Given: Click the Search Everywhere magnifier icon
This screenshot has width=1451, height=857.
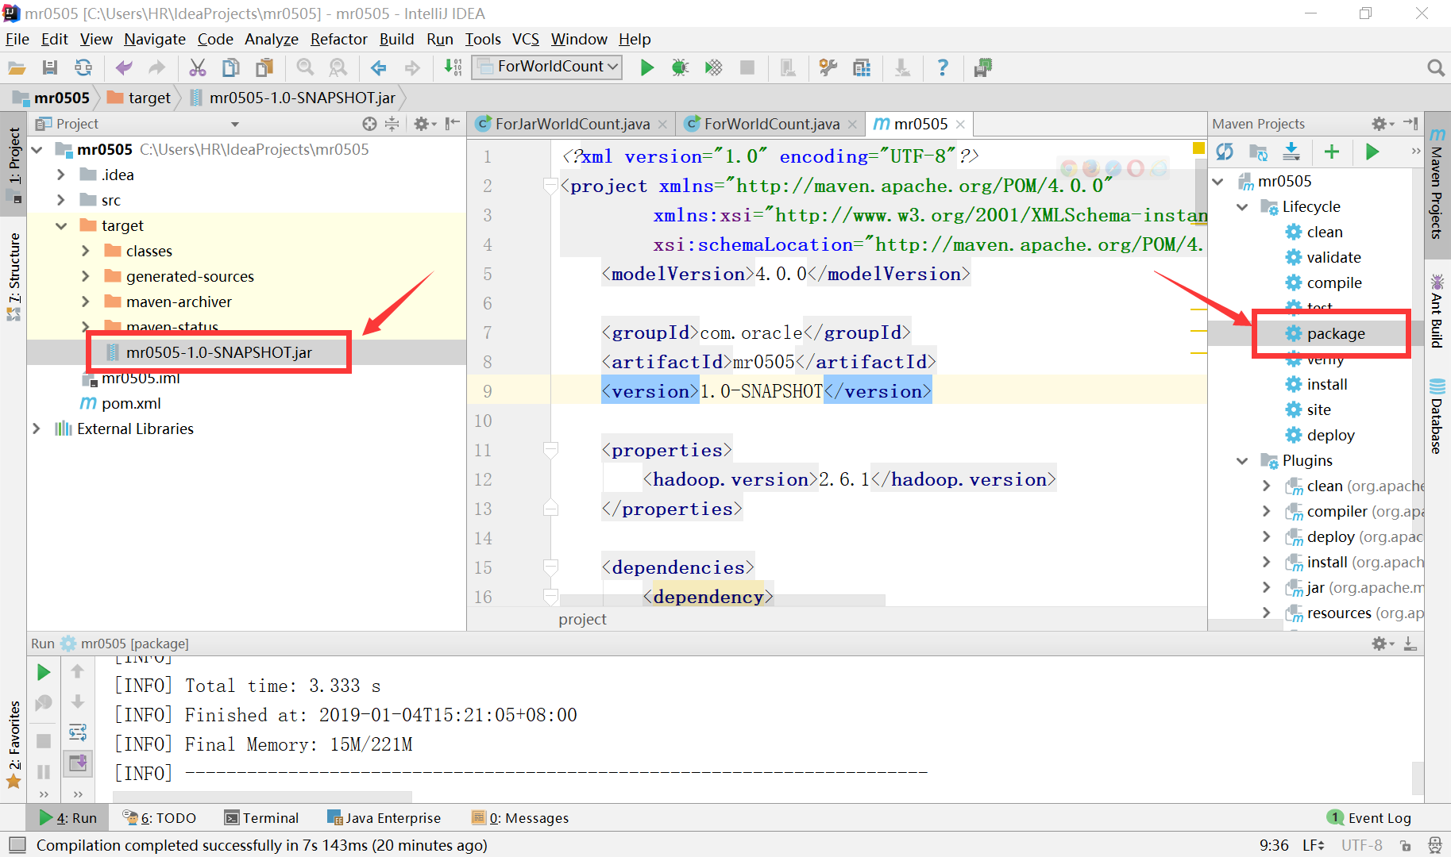Looking at the screenshot, I should click(1436, 67).
